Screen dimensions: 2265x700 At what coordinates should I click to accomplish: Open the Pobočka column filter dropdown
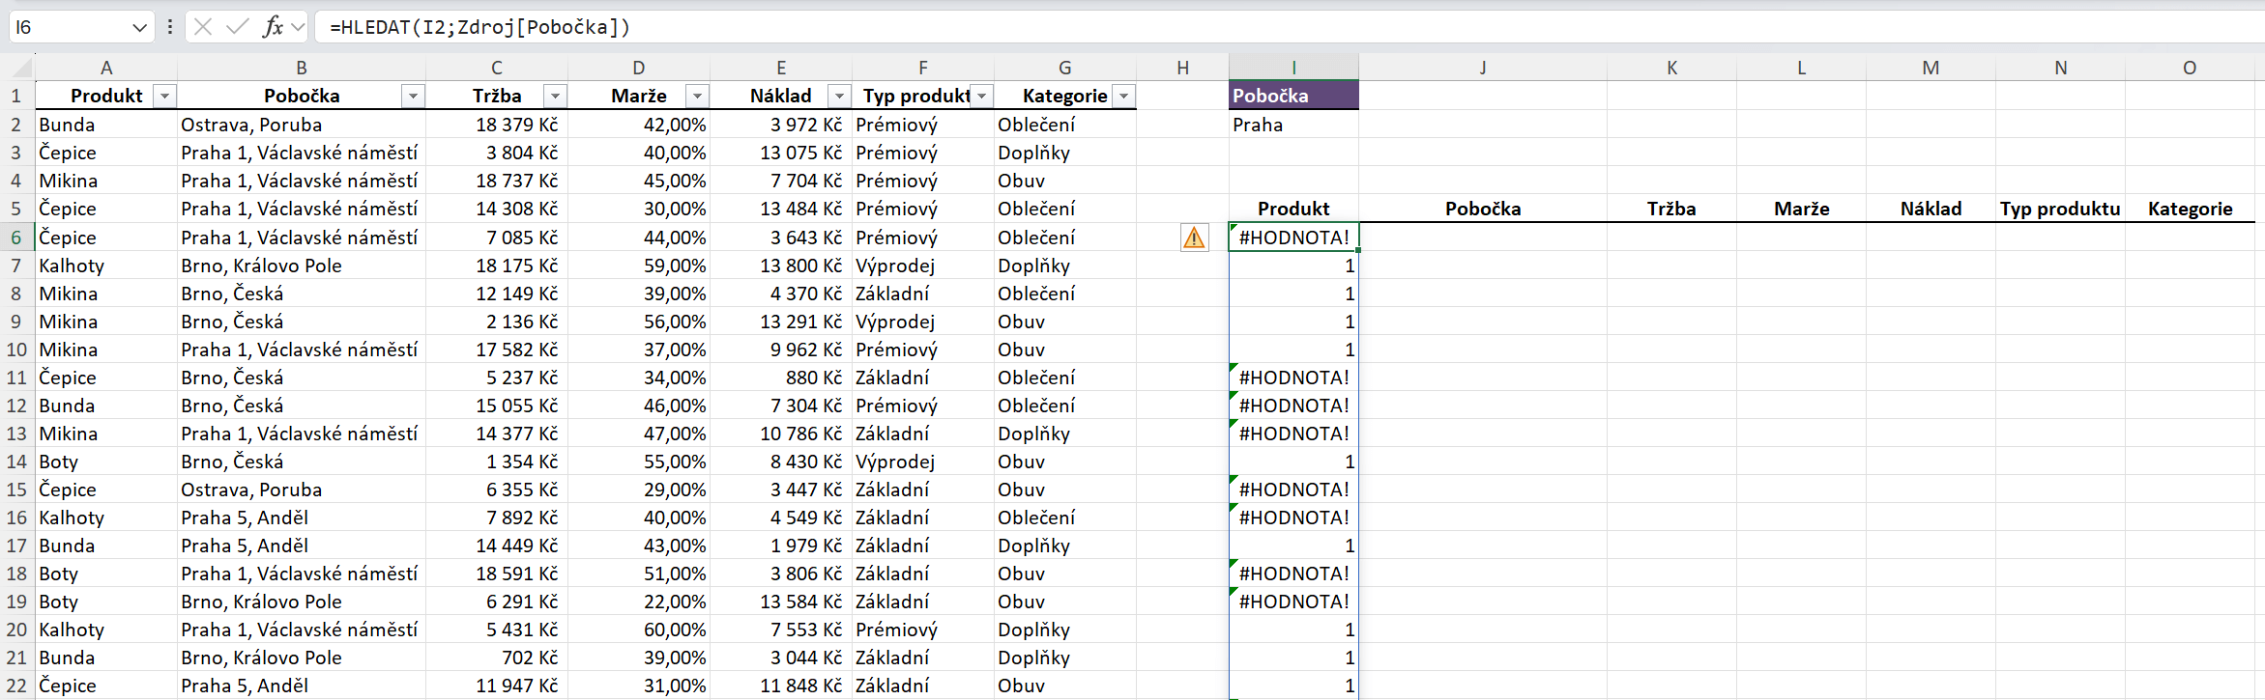[414, 96]
